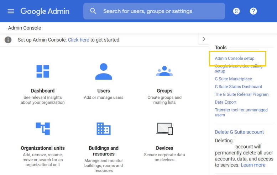
Task: Click the Devices heading text
Action: (164, 148)
